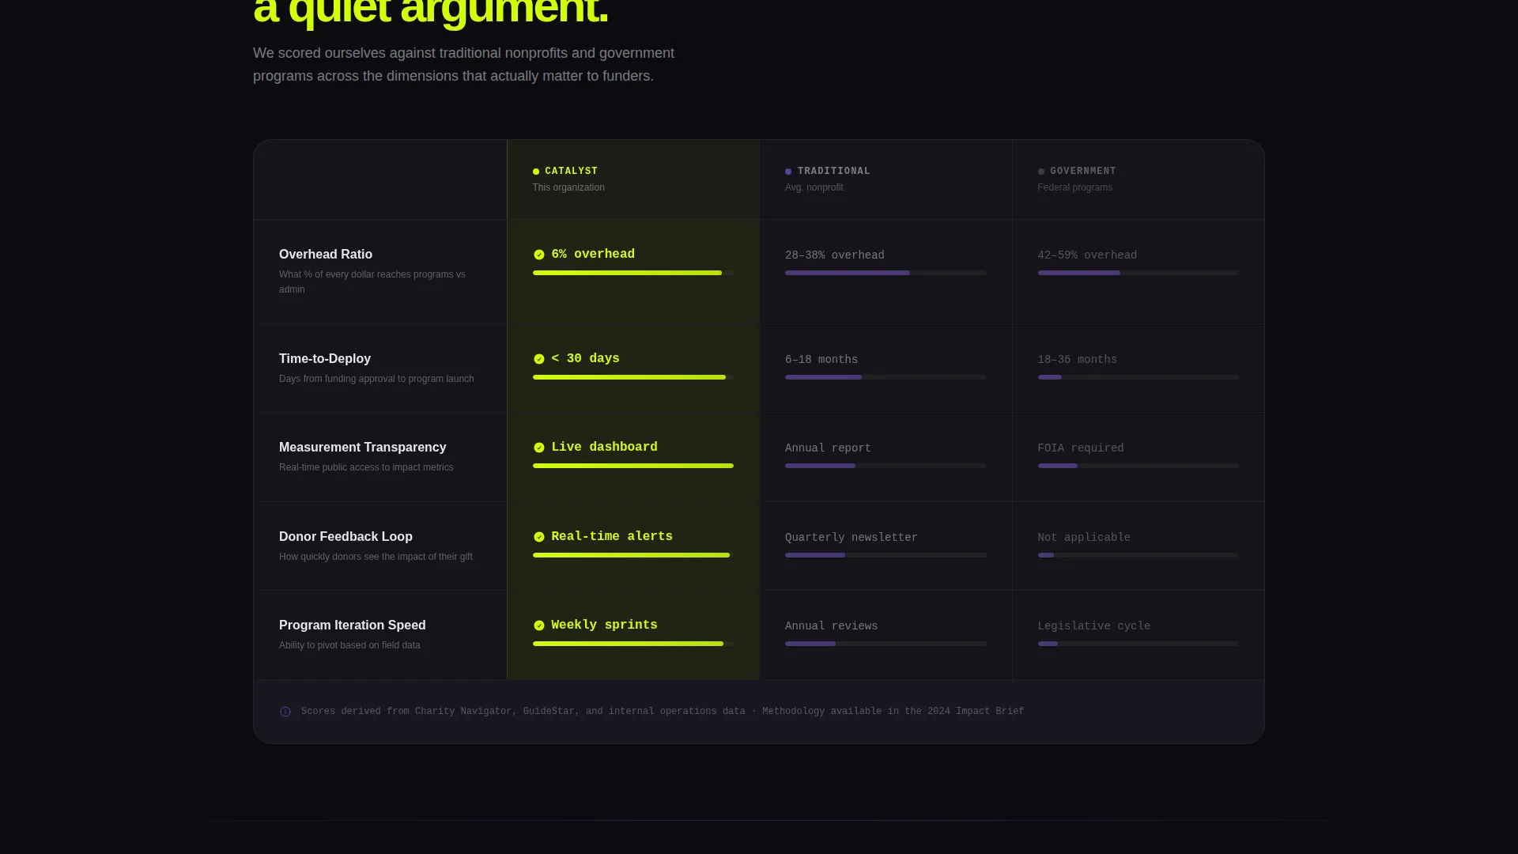The height and width of the screenshot is (854, 1518).
Task: Click the info icon beside the scores footnote
Action: [285, 712]
